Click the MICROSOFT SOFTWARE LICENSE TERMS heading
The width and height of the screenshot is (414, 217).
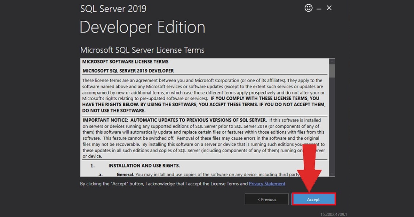[125, 61]
